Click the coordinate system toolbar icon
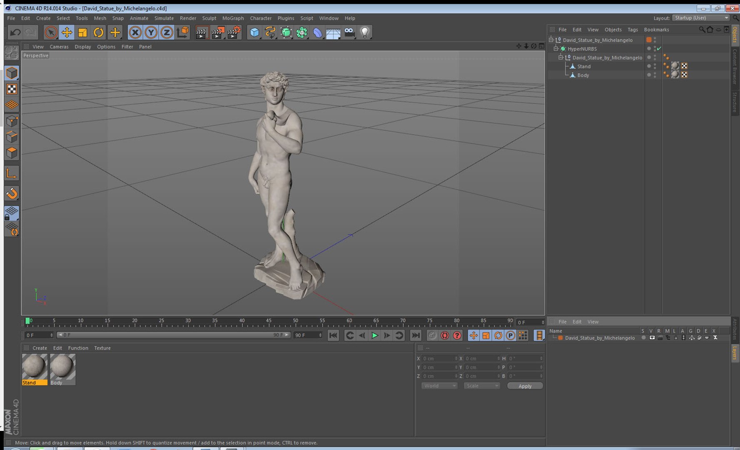740x450 pixels. click(x=182, y=32)
